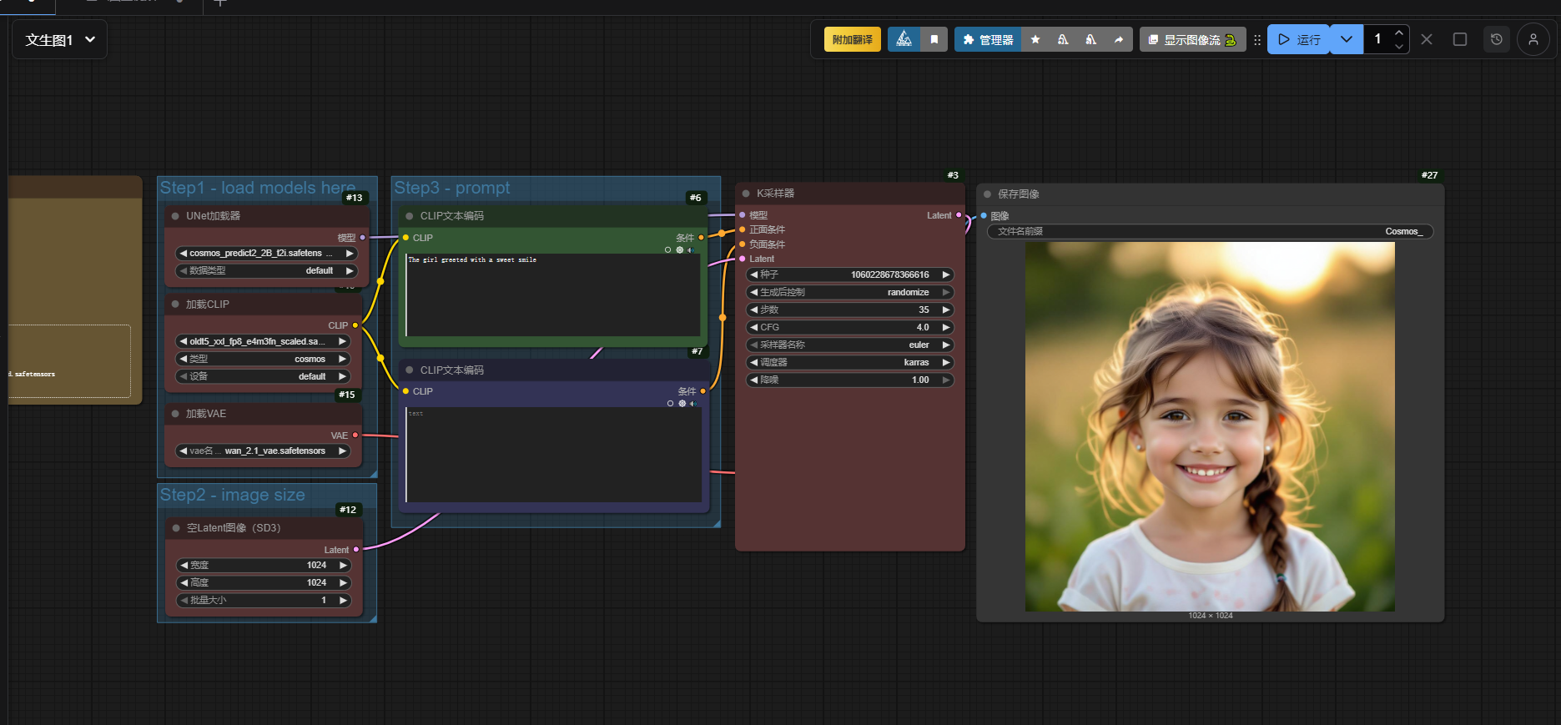Toggle collapse dot on the K采样器 node

(746, 194)
